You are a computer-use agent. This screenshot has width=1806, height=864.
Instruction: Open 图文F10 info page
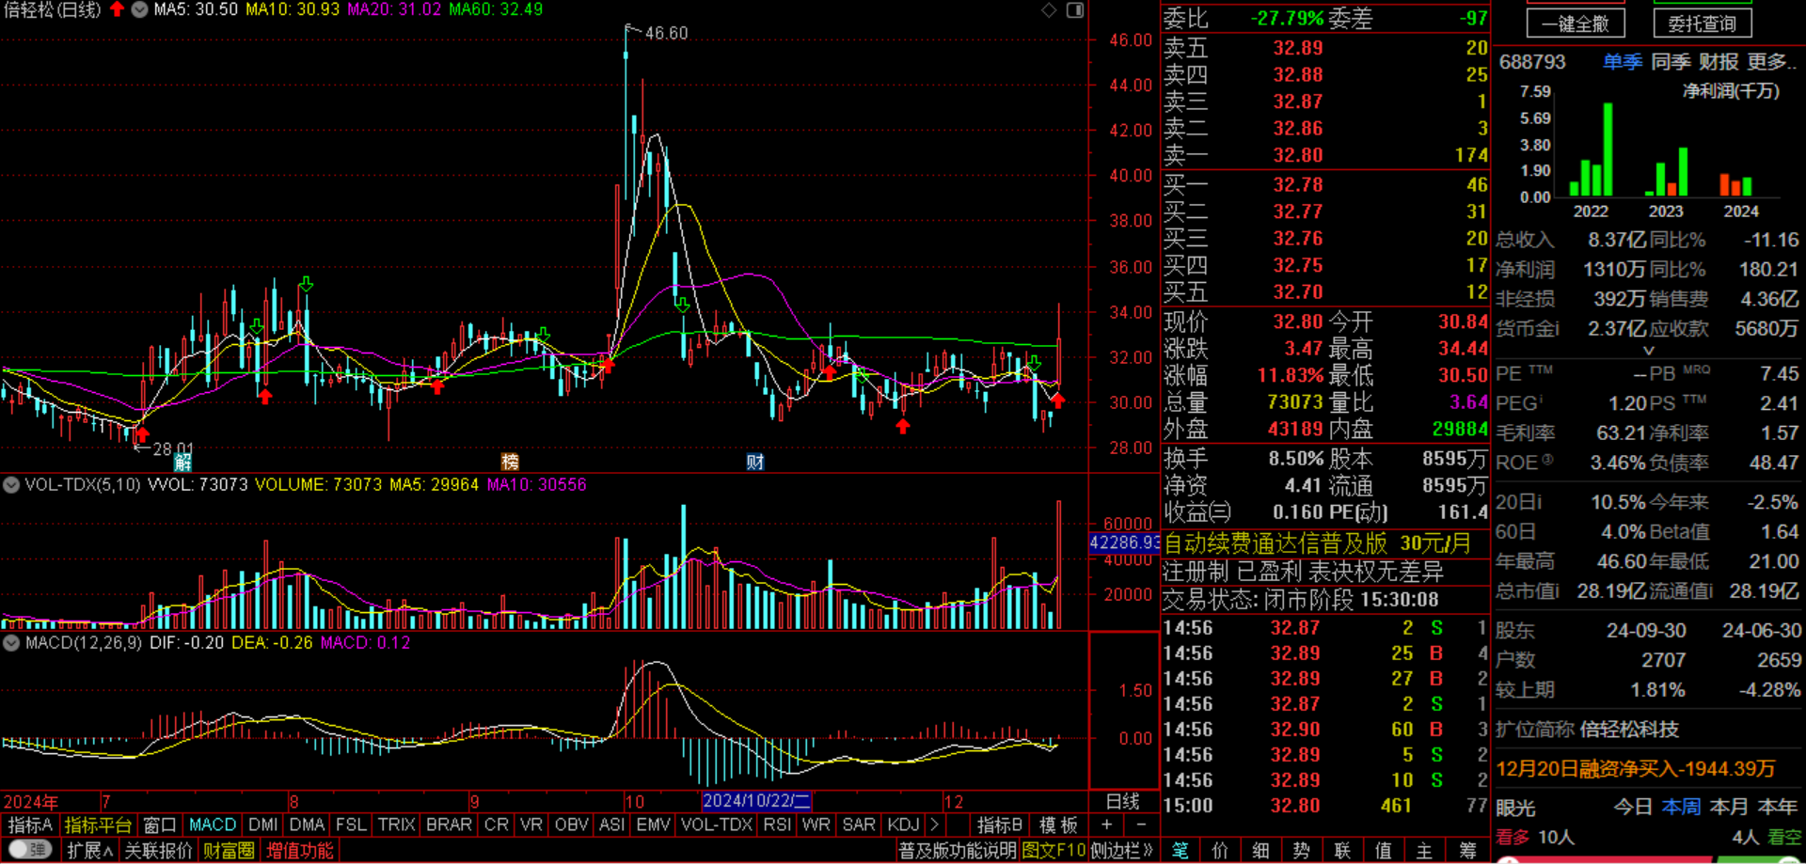point(1053,851)
